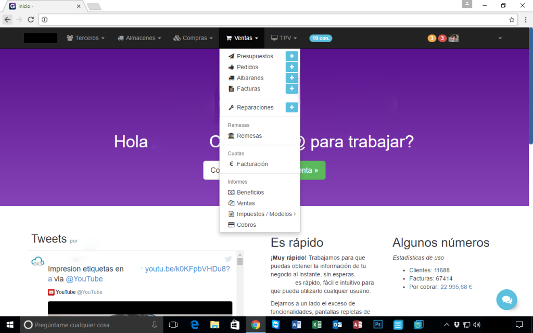The image size is (533, 333).
Task: Open the TPV dropdown menu
Action: pos(284,38)
